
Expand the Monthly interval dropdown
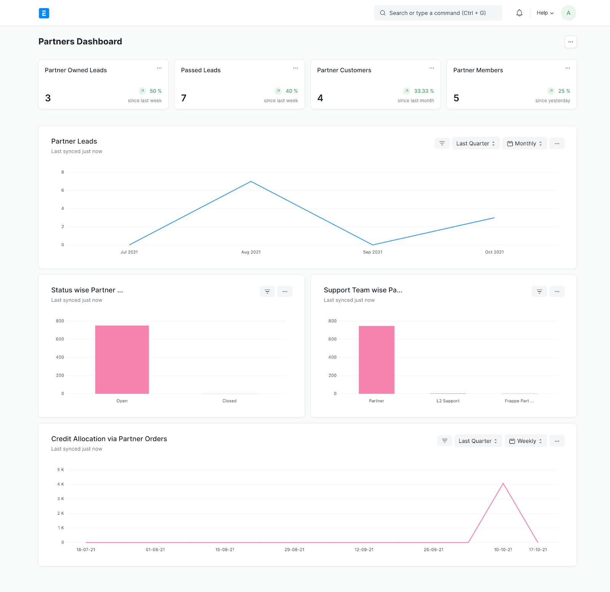(525, 143)
